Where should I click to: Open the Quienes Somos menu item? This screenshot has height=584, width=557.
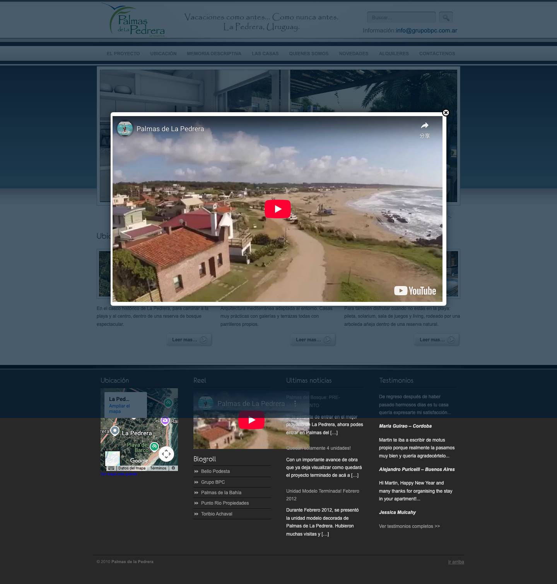pos(309,54)
